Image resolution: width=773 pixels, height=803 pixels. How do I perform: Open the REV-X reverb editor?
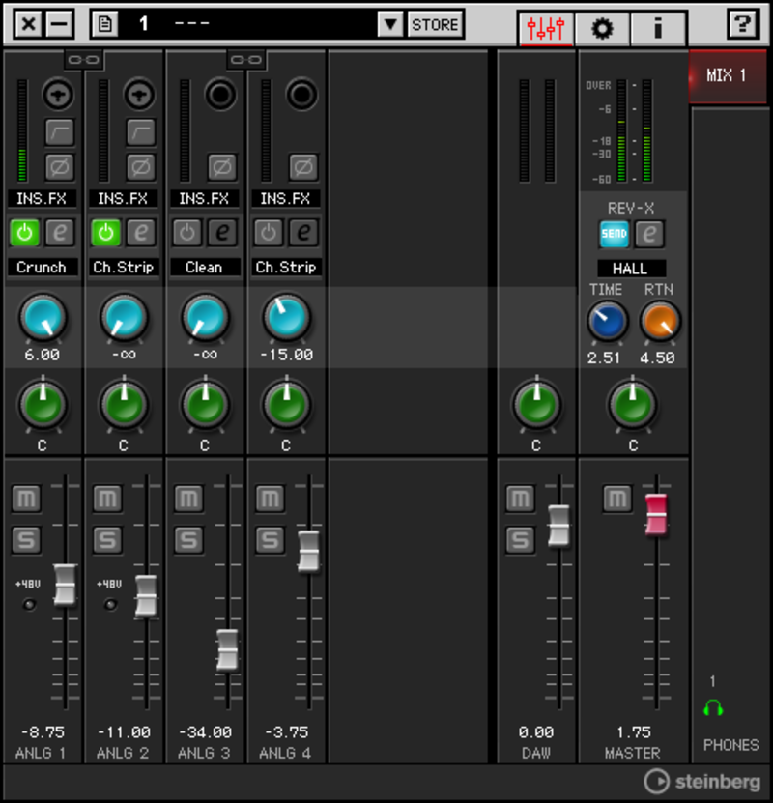(649, 235)
